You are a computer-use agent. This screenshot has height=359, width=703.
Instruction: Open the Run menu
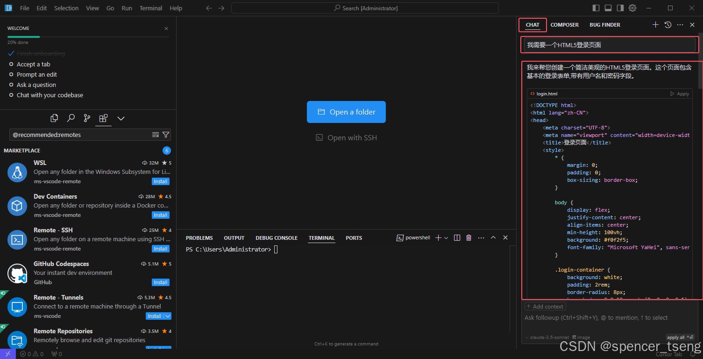point(127,8)
